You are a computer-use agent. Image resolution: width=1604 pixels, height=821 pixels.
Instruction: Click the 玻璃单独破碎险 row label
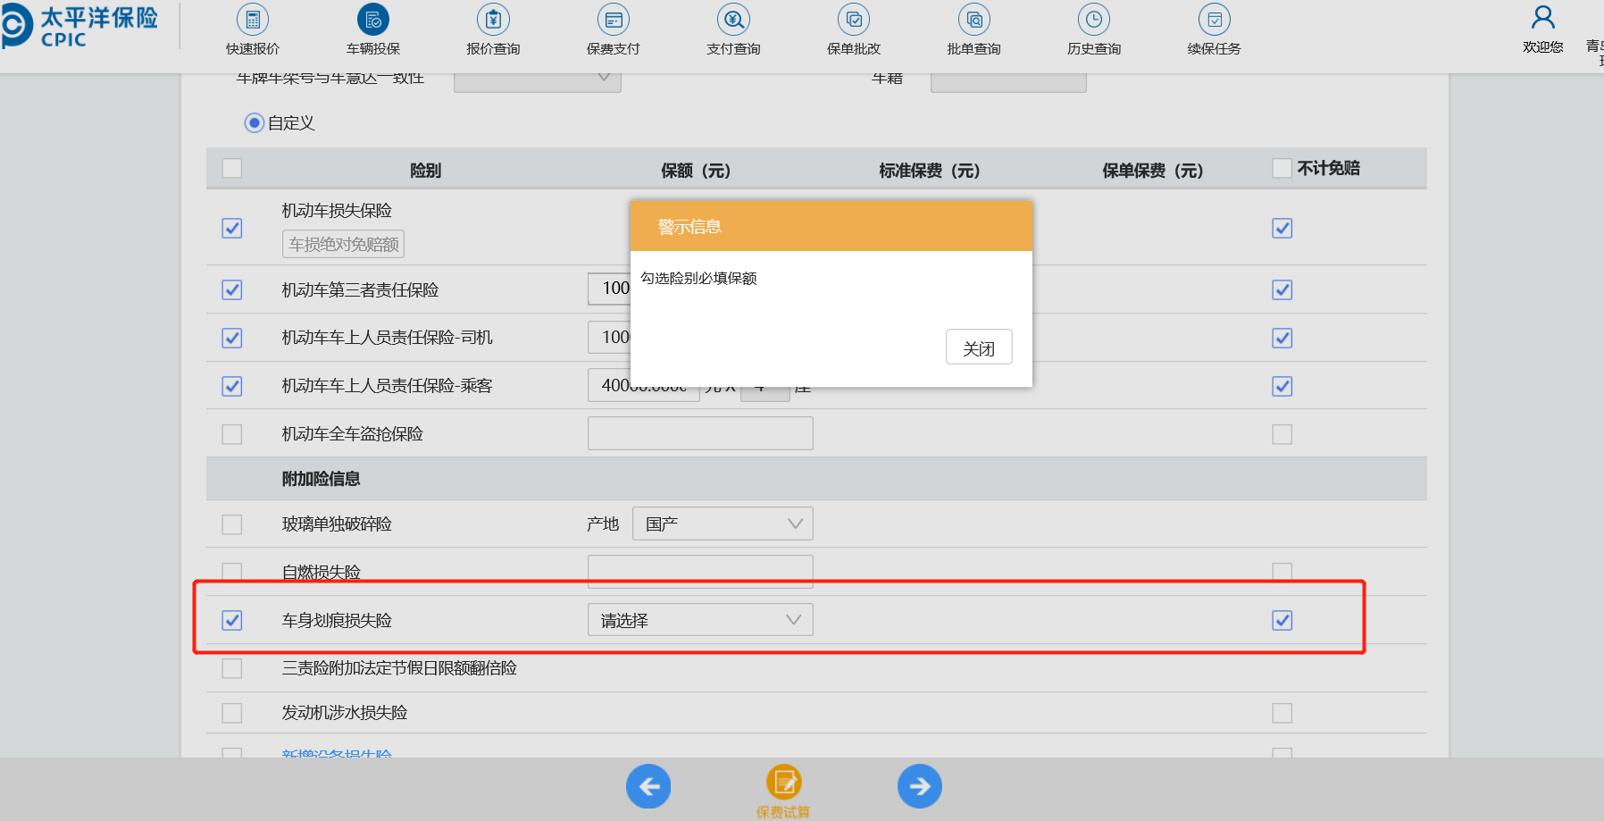[337, 524]
